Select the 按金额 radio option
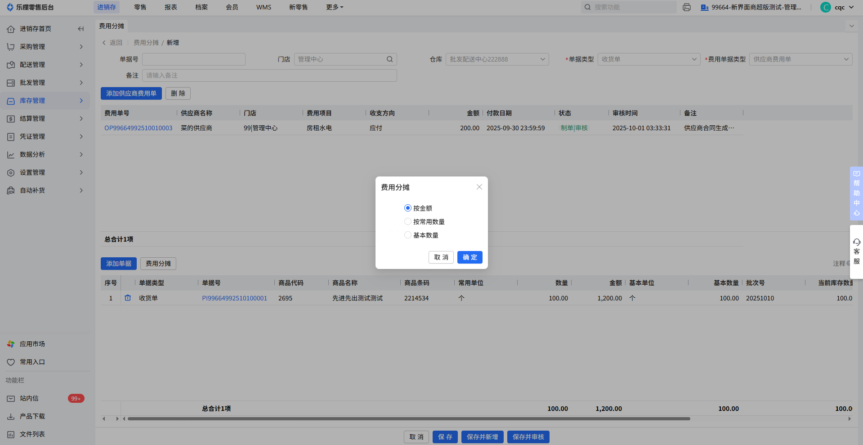 tap(408, 208)
